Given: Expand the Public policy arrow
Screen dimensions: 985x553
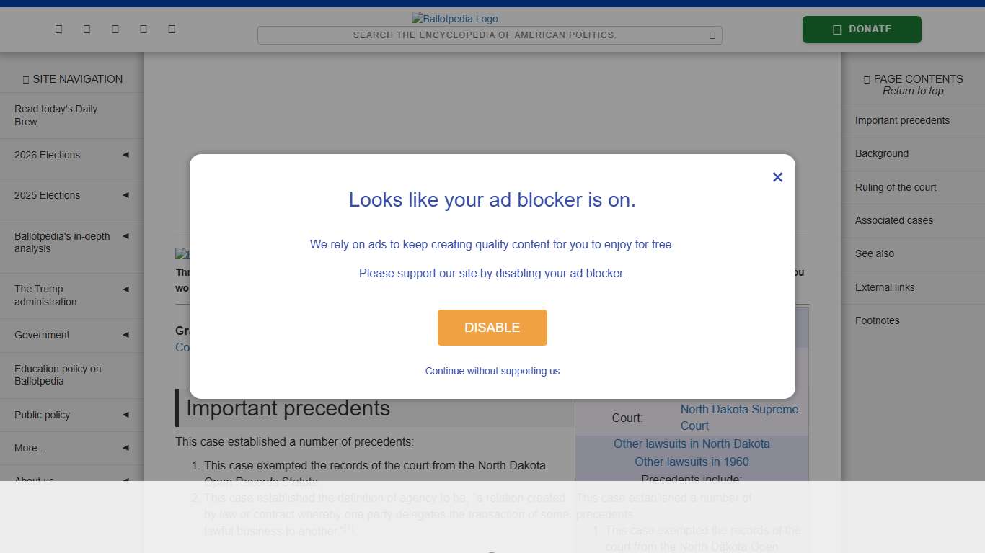Looking at the screenshot, I should (x=125, y=415).
